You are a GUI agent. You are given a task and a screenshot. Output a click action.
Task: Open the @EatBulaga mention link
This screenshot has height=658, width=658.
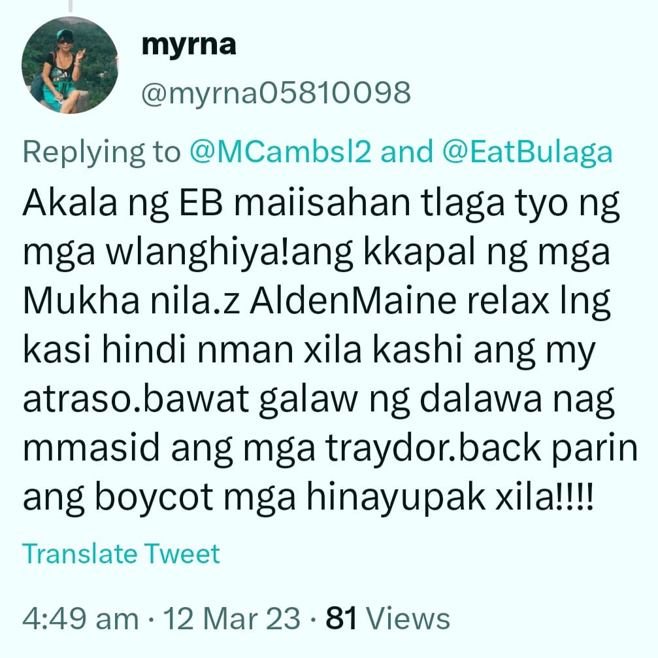(x=527, y=152)
